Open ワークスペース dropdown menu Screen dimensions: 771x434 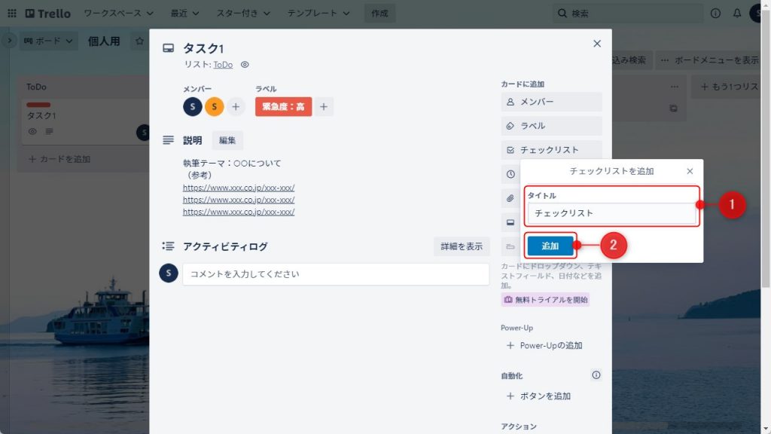click(x=118, y=14)
